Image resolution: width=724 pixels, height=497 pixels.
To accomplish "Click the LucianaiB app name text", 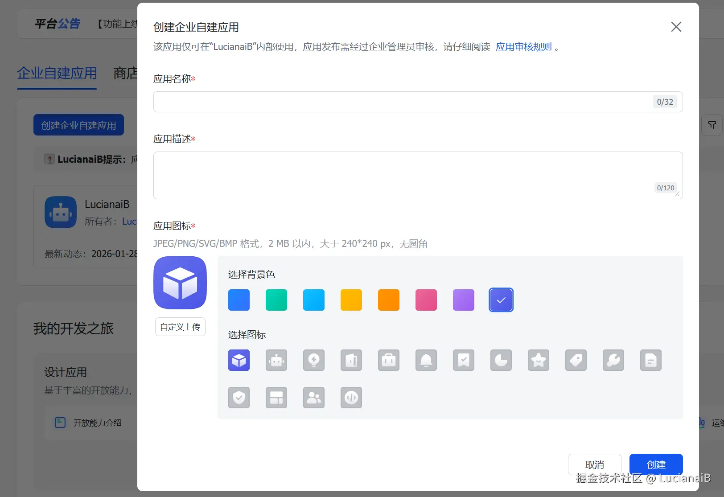I will [107, 205].
